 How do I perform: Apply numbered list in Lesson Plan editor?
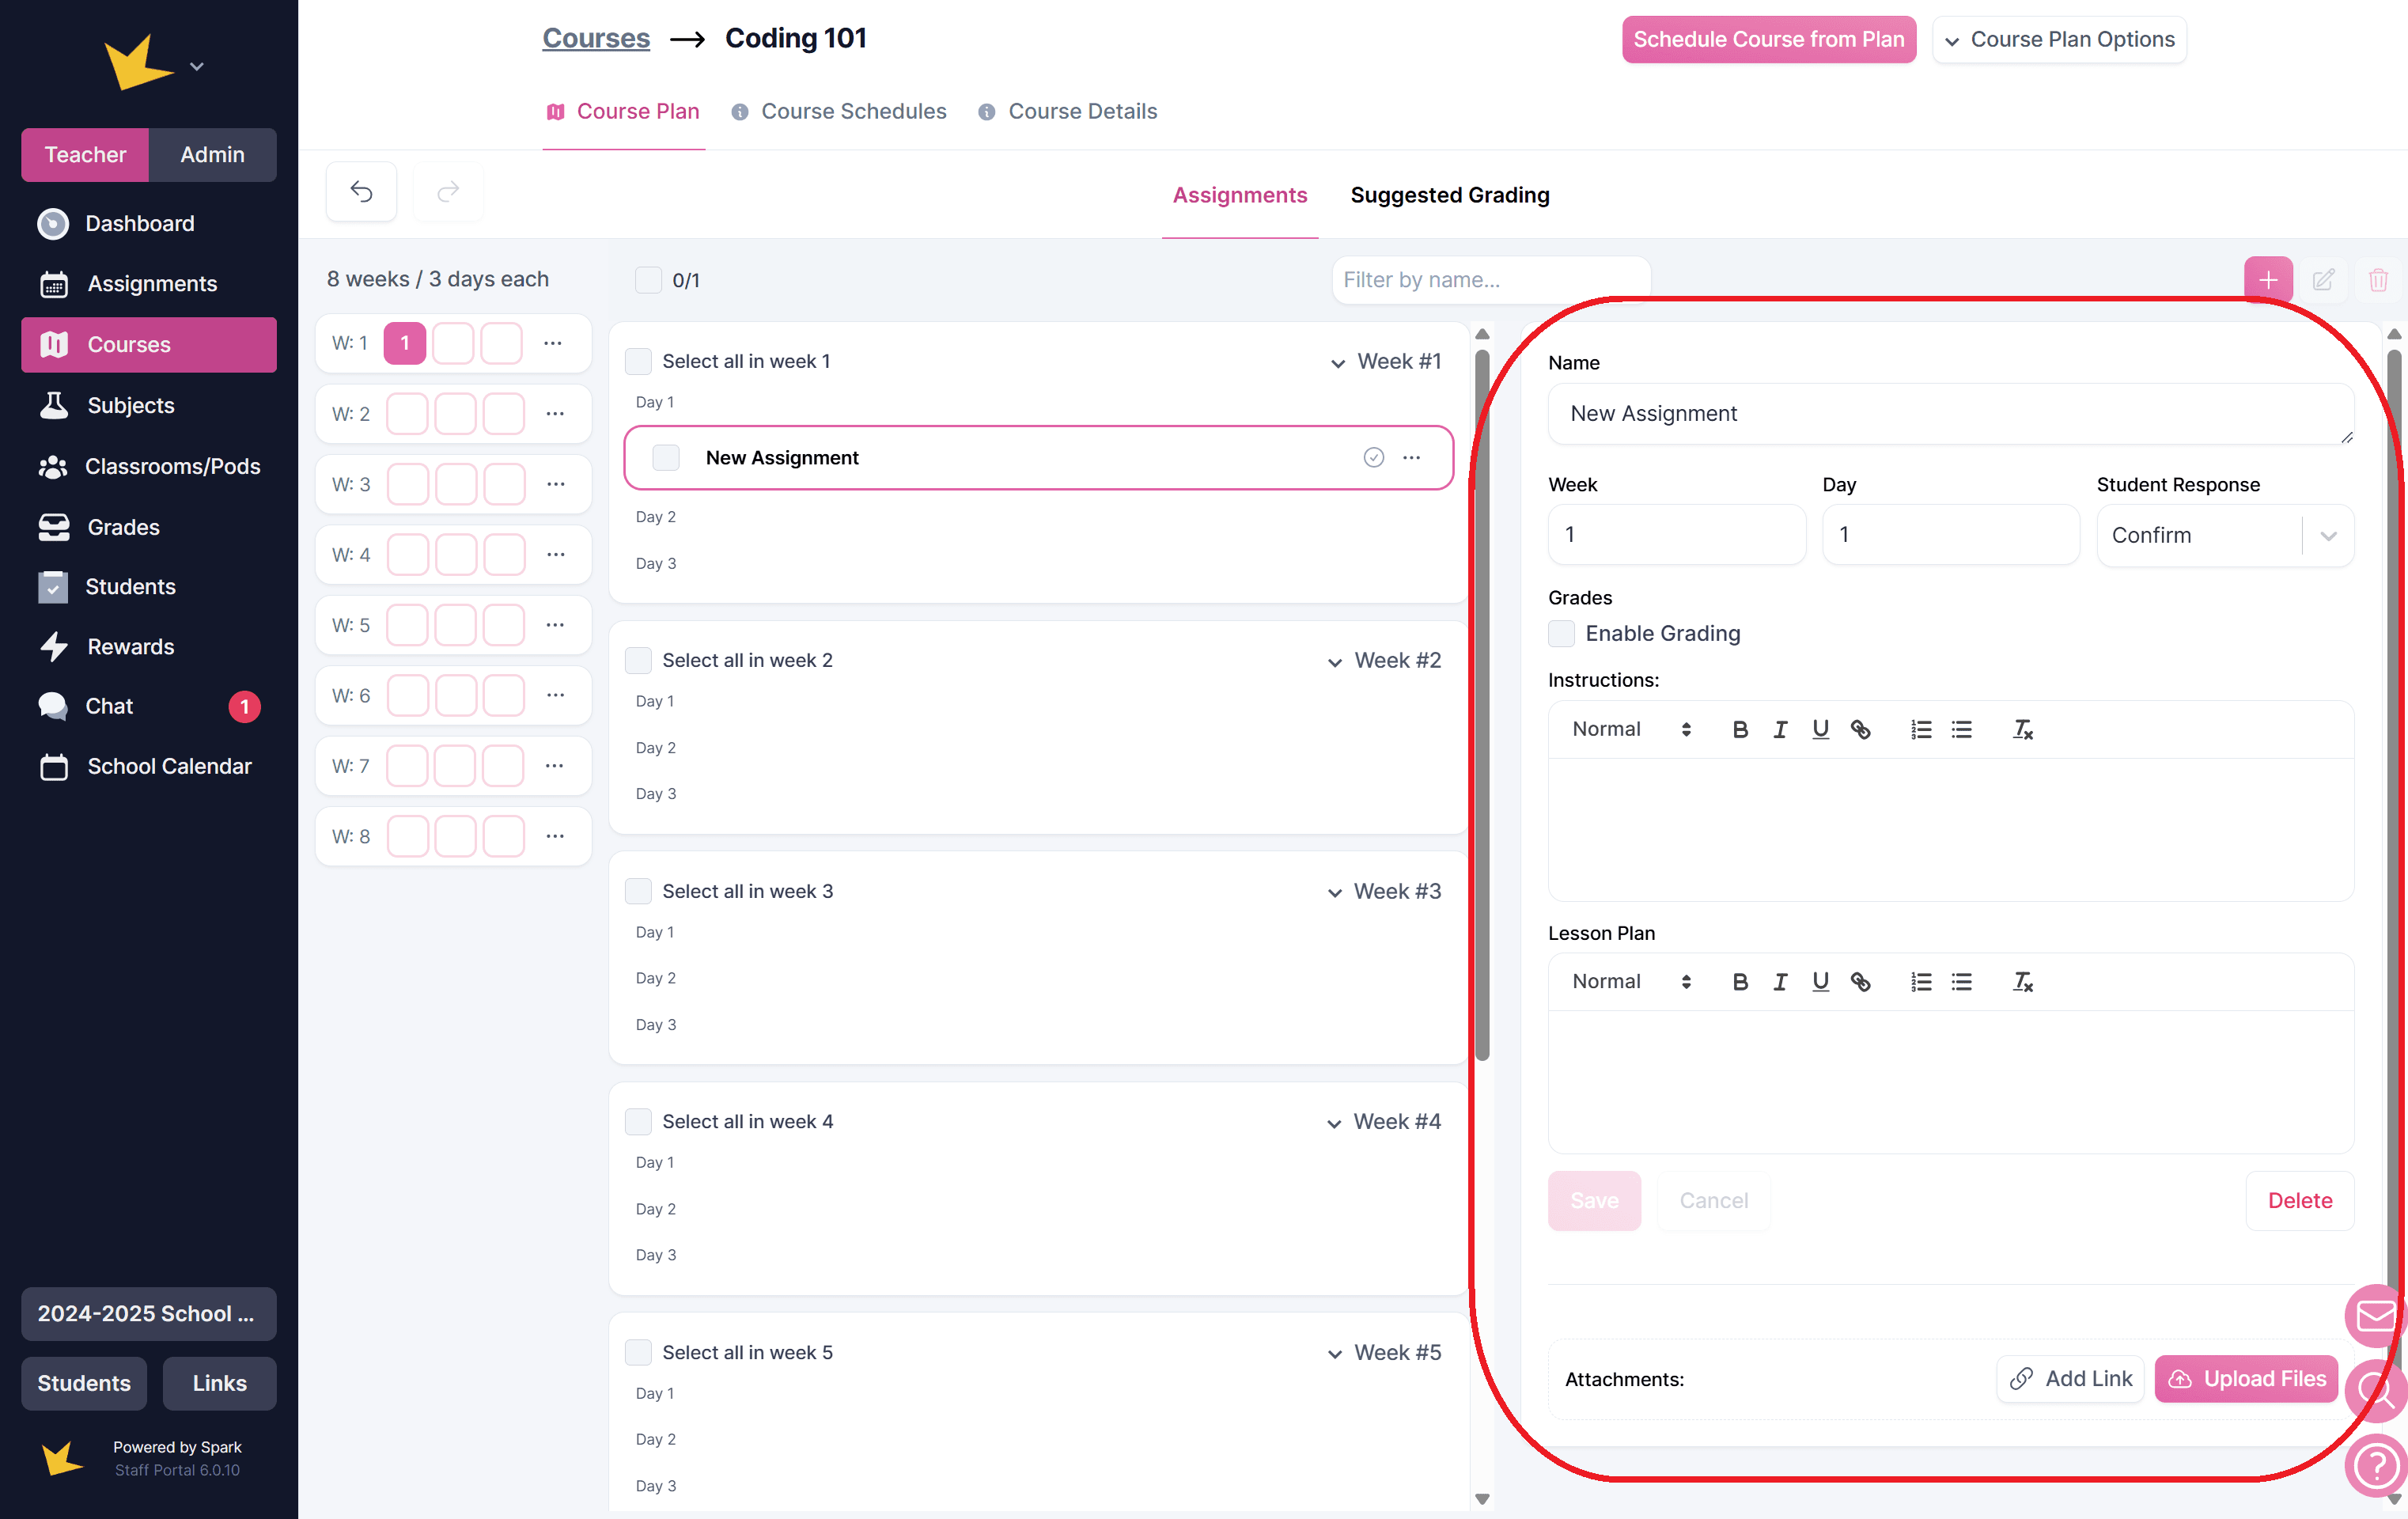tap(1920, 981)
